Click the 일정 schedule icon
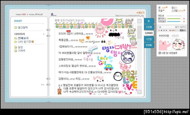The height and width of the screenshot is (115, 190). (x=16, y=47)
